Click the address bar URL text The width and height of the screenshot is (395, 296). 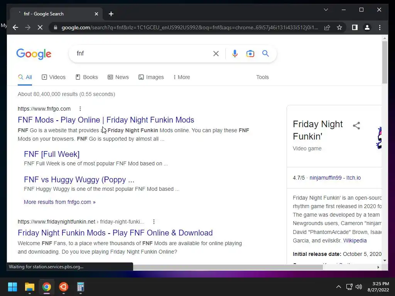pyautogui.click(x=190, y=27)
